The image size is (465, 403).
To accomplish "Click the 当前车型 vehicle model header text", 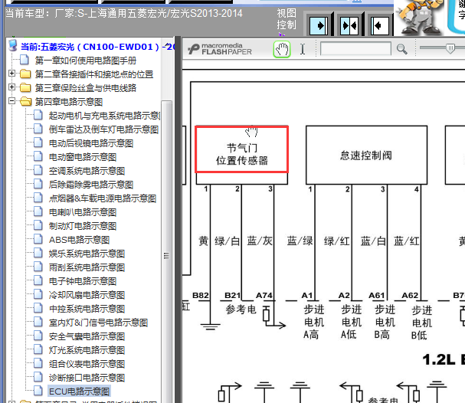I will coord(124,13).
